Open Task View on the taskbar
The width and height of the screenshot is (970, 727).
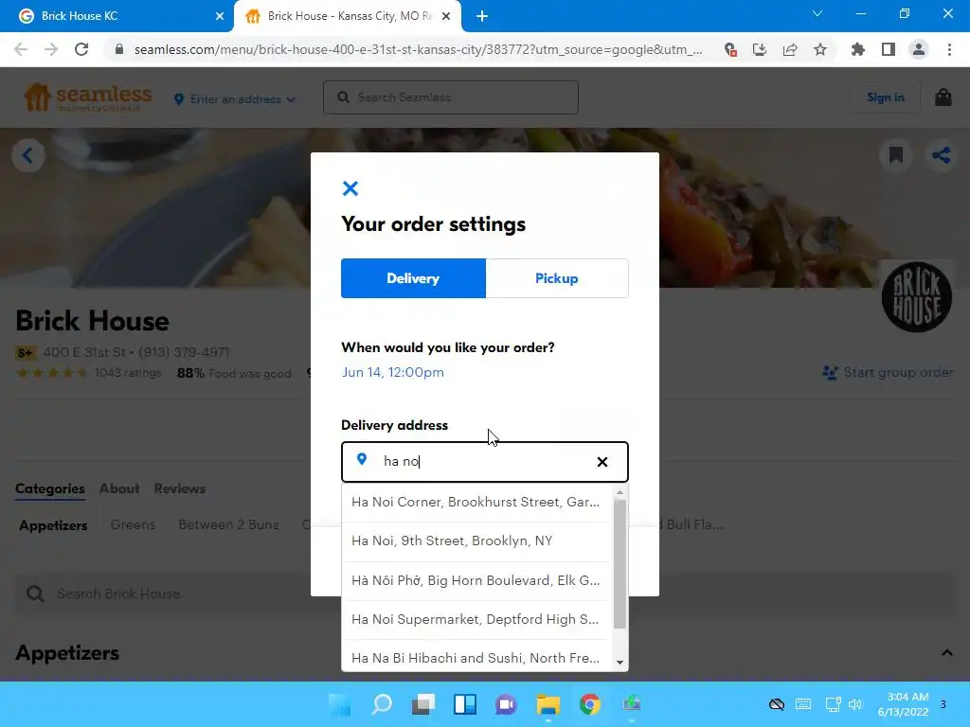423,704
